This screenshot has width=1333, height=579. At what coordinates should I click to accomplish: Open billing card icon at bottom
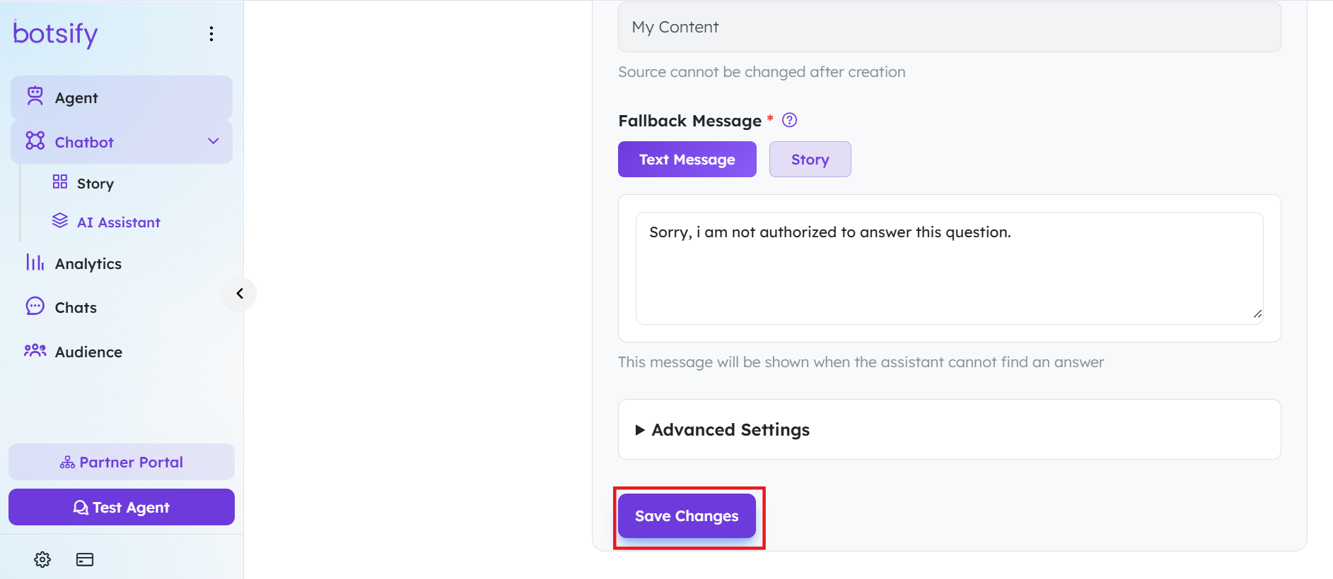click(85, 560)
